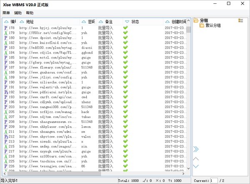250x184 pixels.
Task: Select the 分组 root tree label
Action: coord(204,20)
